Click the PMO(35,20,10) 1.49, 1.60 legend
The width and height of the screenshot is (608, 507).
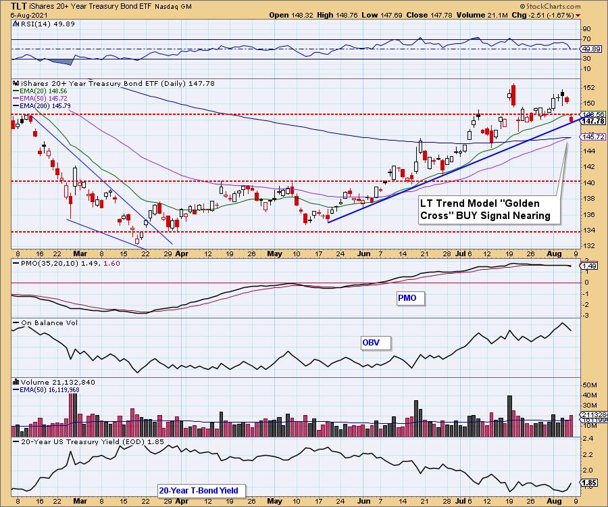67,264
